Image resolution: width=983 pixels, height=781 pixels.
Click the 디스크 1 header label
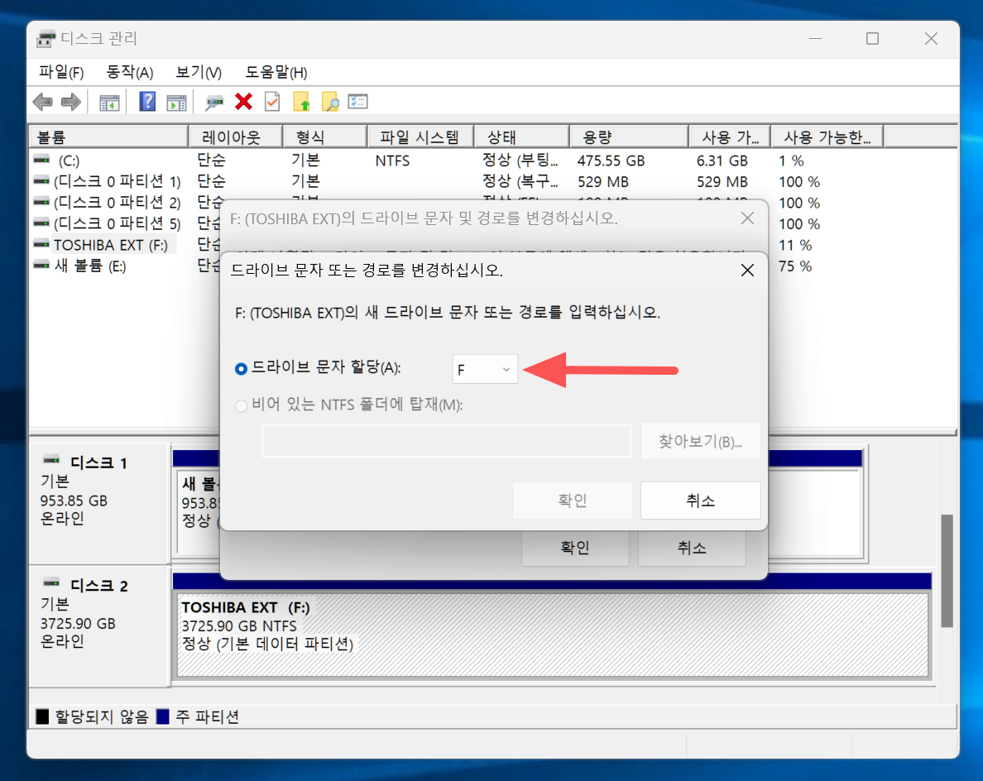click(98, 463)
